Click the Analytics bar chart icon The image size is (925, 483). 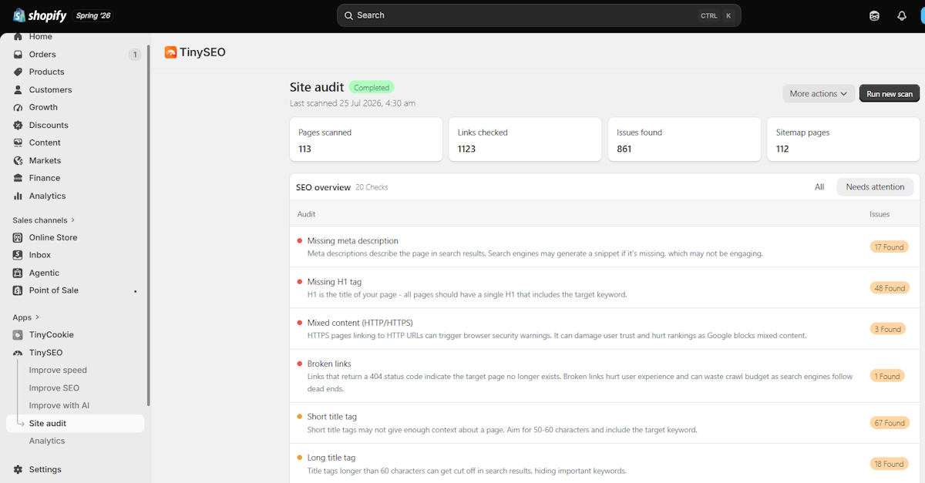tap(18, 196)
